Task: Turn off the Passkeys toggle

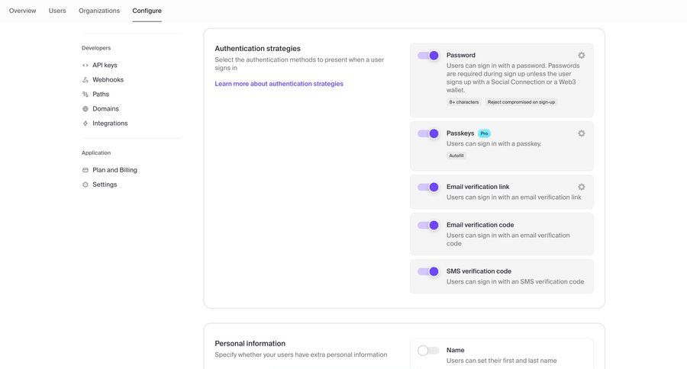Action: [428, 133]
